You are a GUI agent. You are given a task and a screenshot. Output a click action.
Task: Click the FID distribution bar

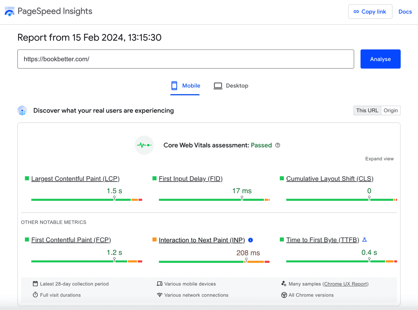pyautogui.click(x=214, y=200)
